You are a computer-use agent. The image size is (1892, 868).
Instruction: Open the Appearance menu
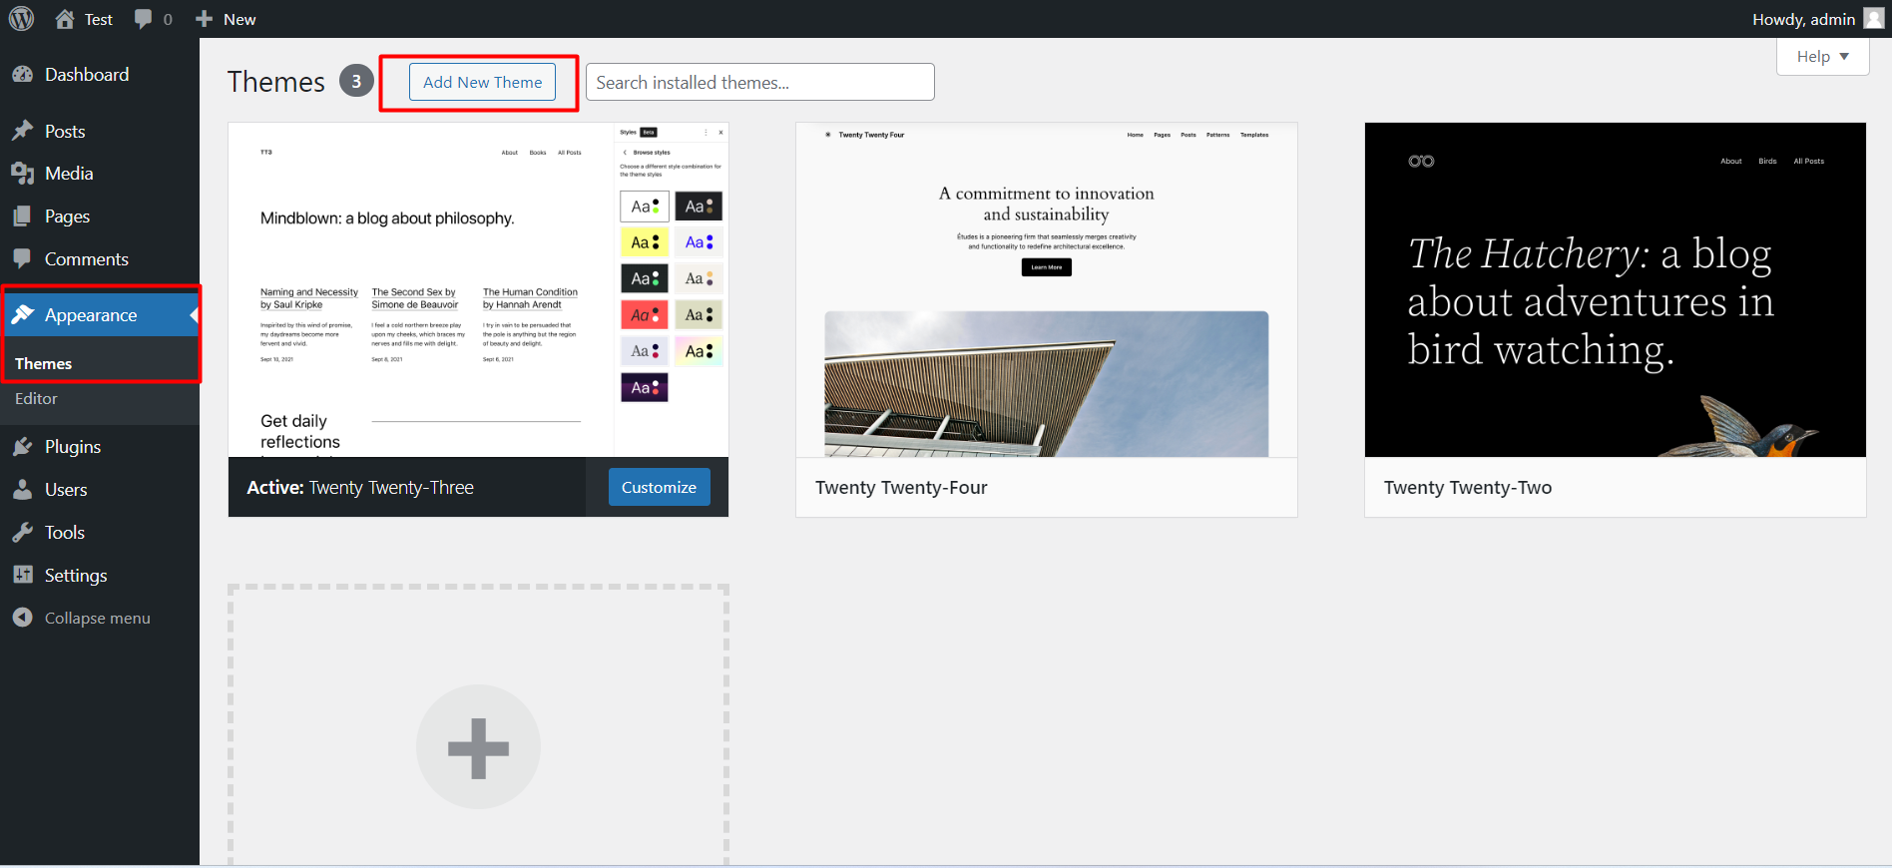[100, 315]
